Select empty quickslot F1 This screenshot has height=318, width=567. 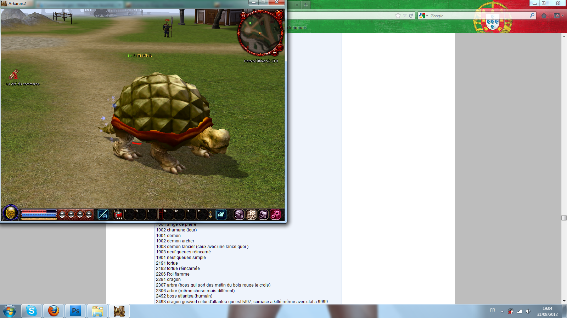point(168,214)
